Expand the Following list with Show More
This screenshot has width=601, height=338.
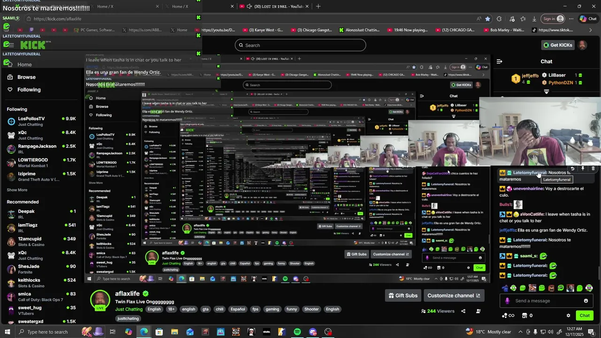point(17,190)
